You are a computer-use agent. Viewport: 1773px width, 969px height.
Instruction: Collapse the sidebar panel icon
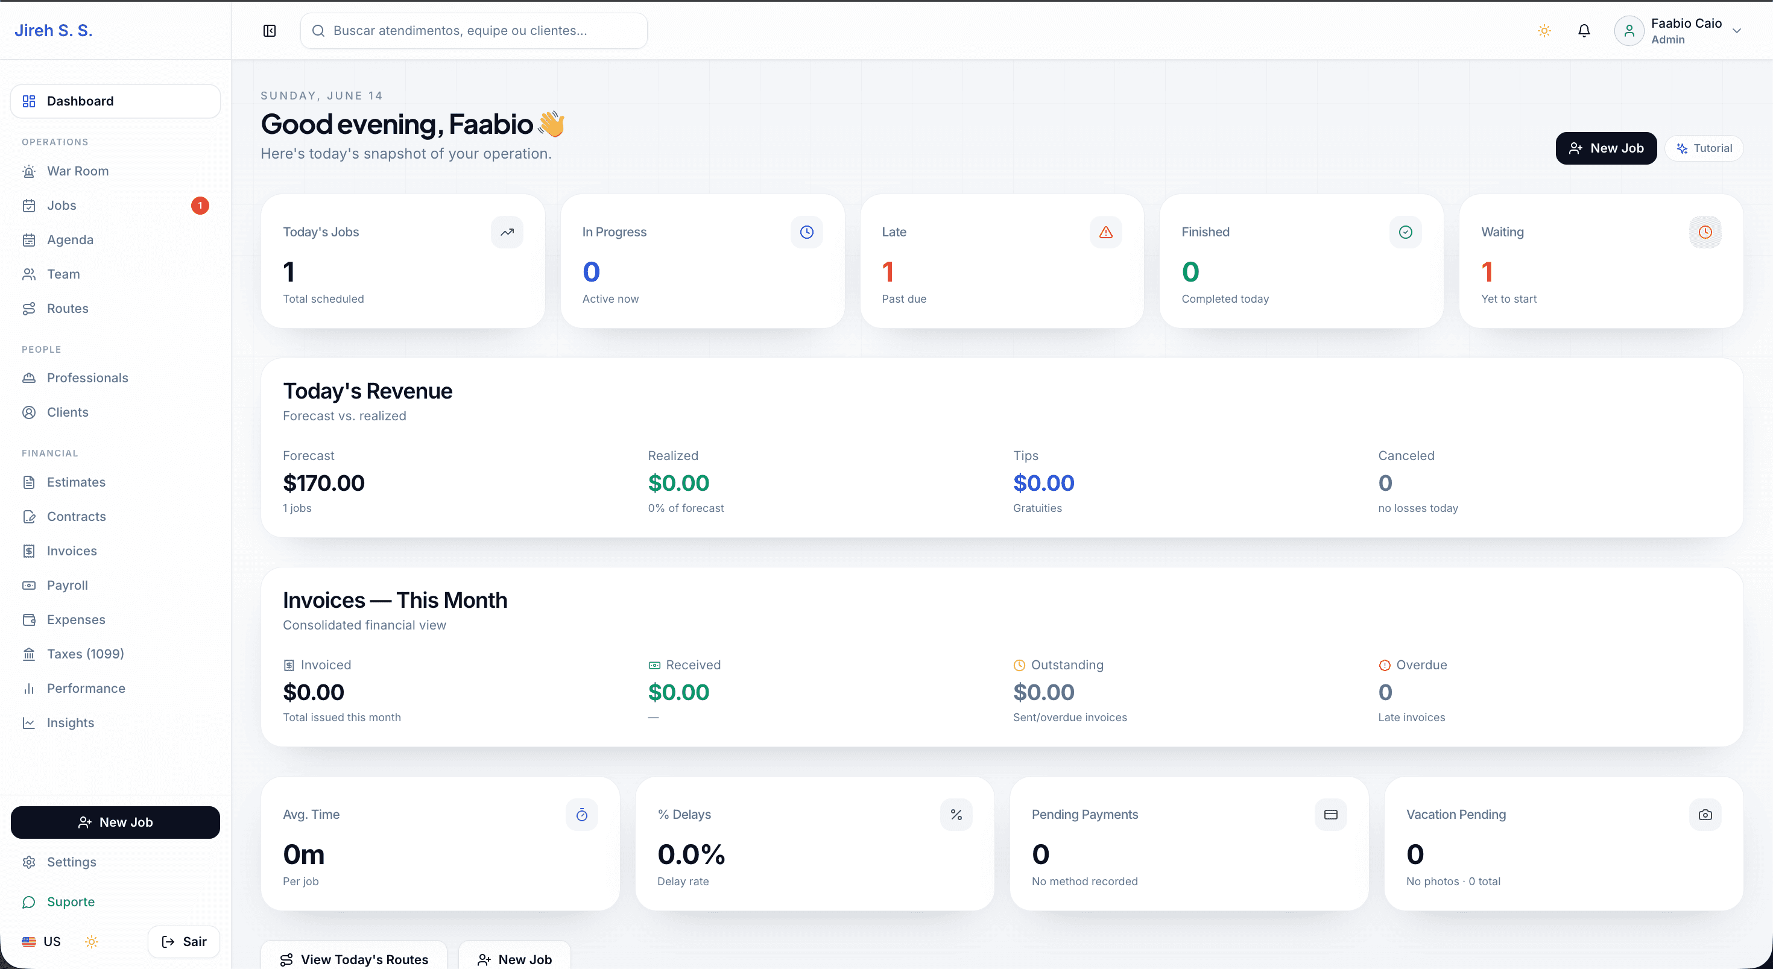tap(270, 30)
